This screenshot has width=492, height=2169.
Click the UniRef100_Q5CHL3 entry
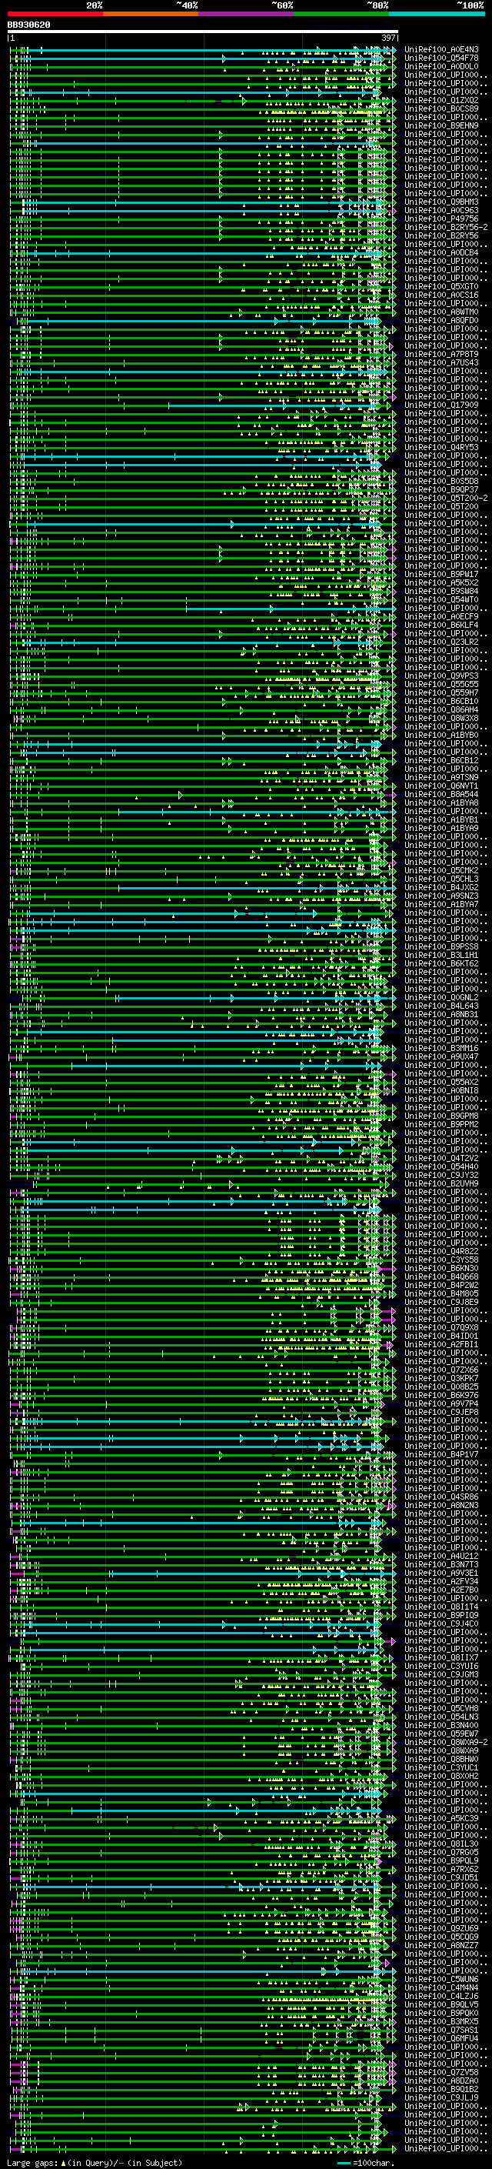click(440, 879)
